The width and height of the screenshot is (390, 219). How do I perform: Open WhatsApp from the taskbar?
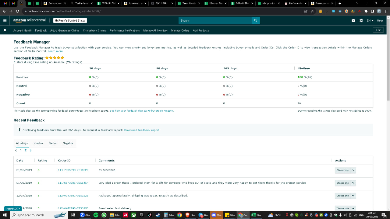tap(104, 215)
